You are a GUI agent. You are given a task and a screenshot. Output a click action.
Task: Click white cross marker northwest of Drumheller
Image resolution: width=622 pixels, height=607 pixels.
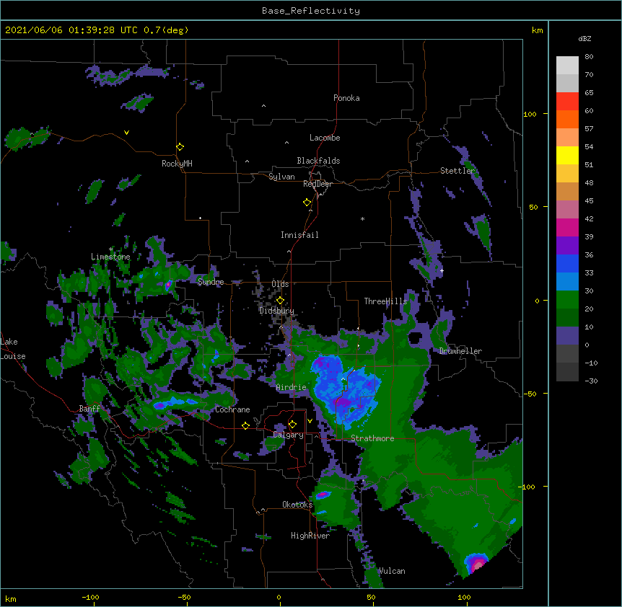[442, 270]
